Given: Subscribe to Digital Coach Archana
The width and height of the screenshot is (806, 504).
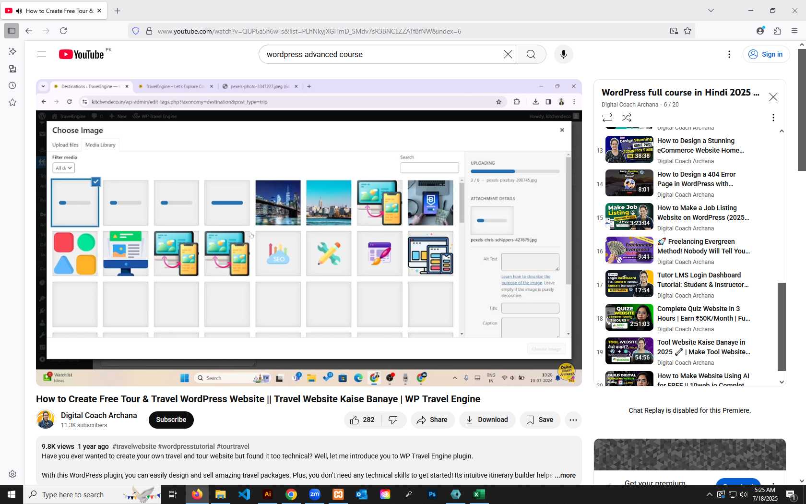Looking at the screenshot, I should [x=171, y=420].
